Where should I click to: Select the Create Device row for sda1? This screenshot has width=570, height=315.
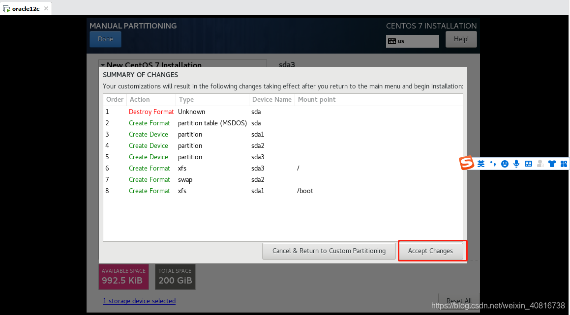point(283,135)
